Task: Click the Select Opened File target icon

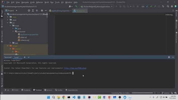Action: 29,11
